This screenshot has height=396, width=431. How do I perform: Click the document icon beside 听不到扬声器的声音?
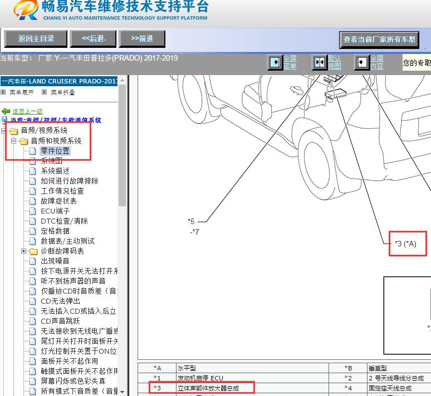tap(33, 281)
